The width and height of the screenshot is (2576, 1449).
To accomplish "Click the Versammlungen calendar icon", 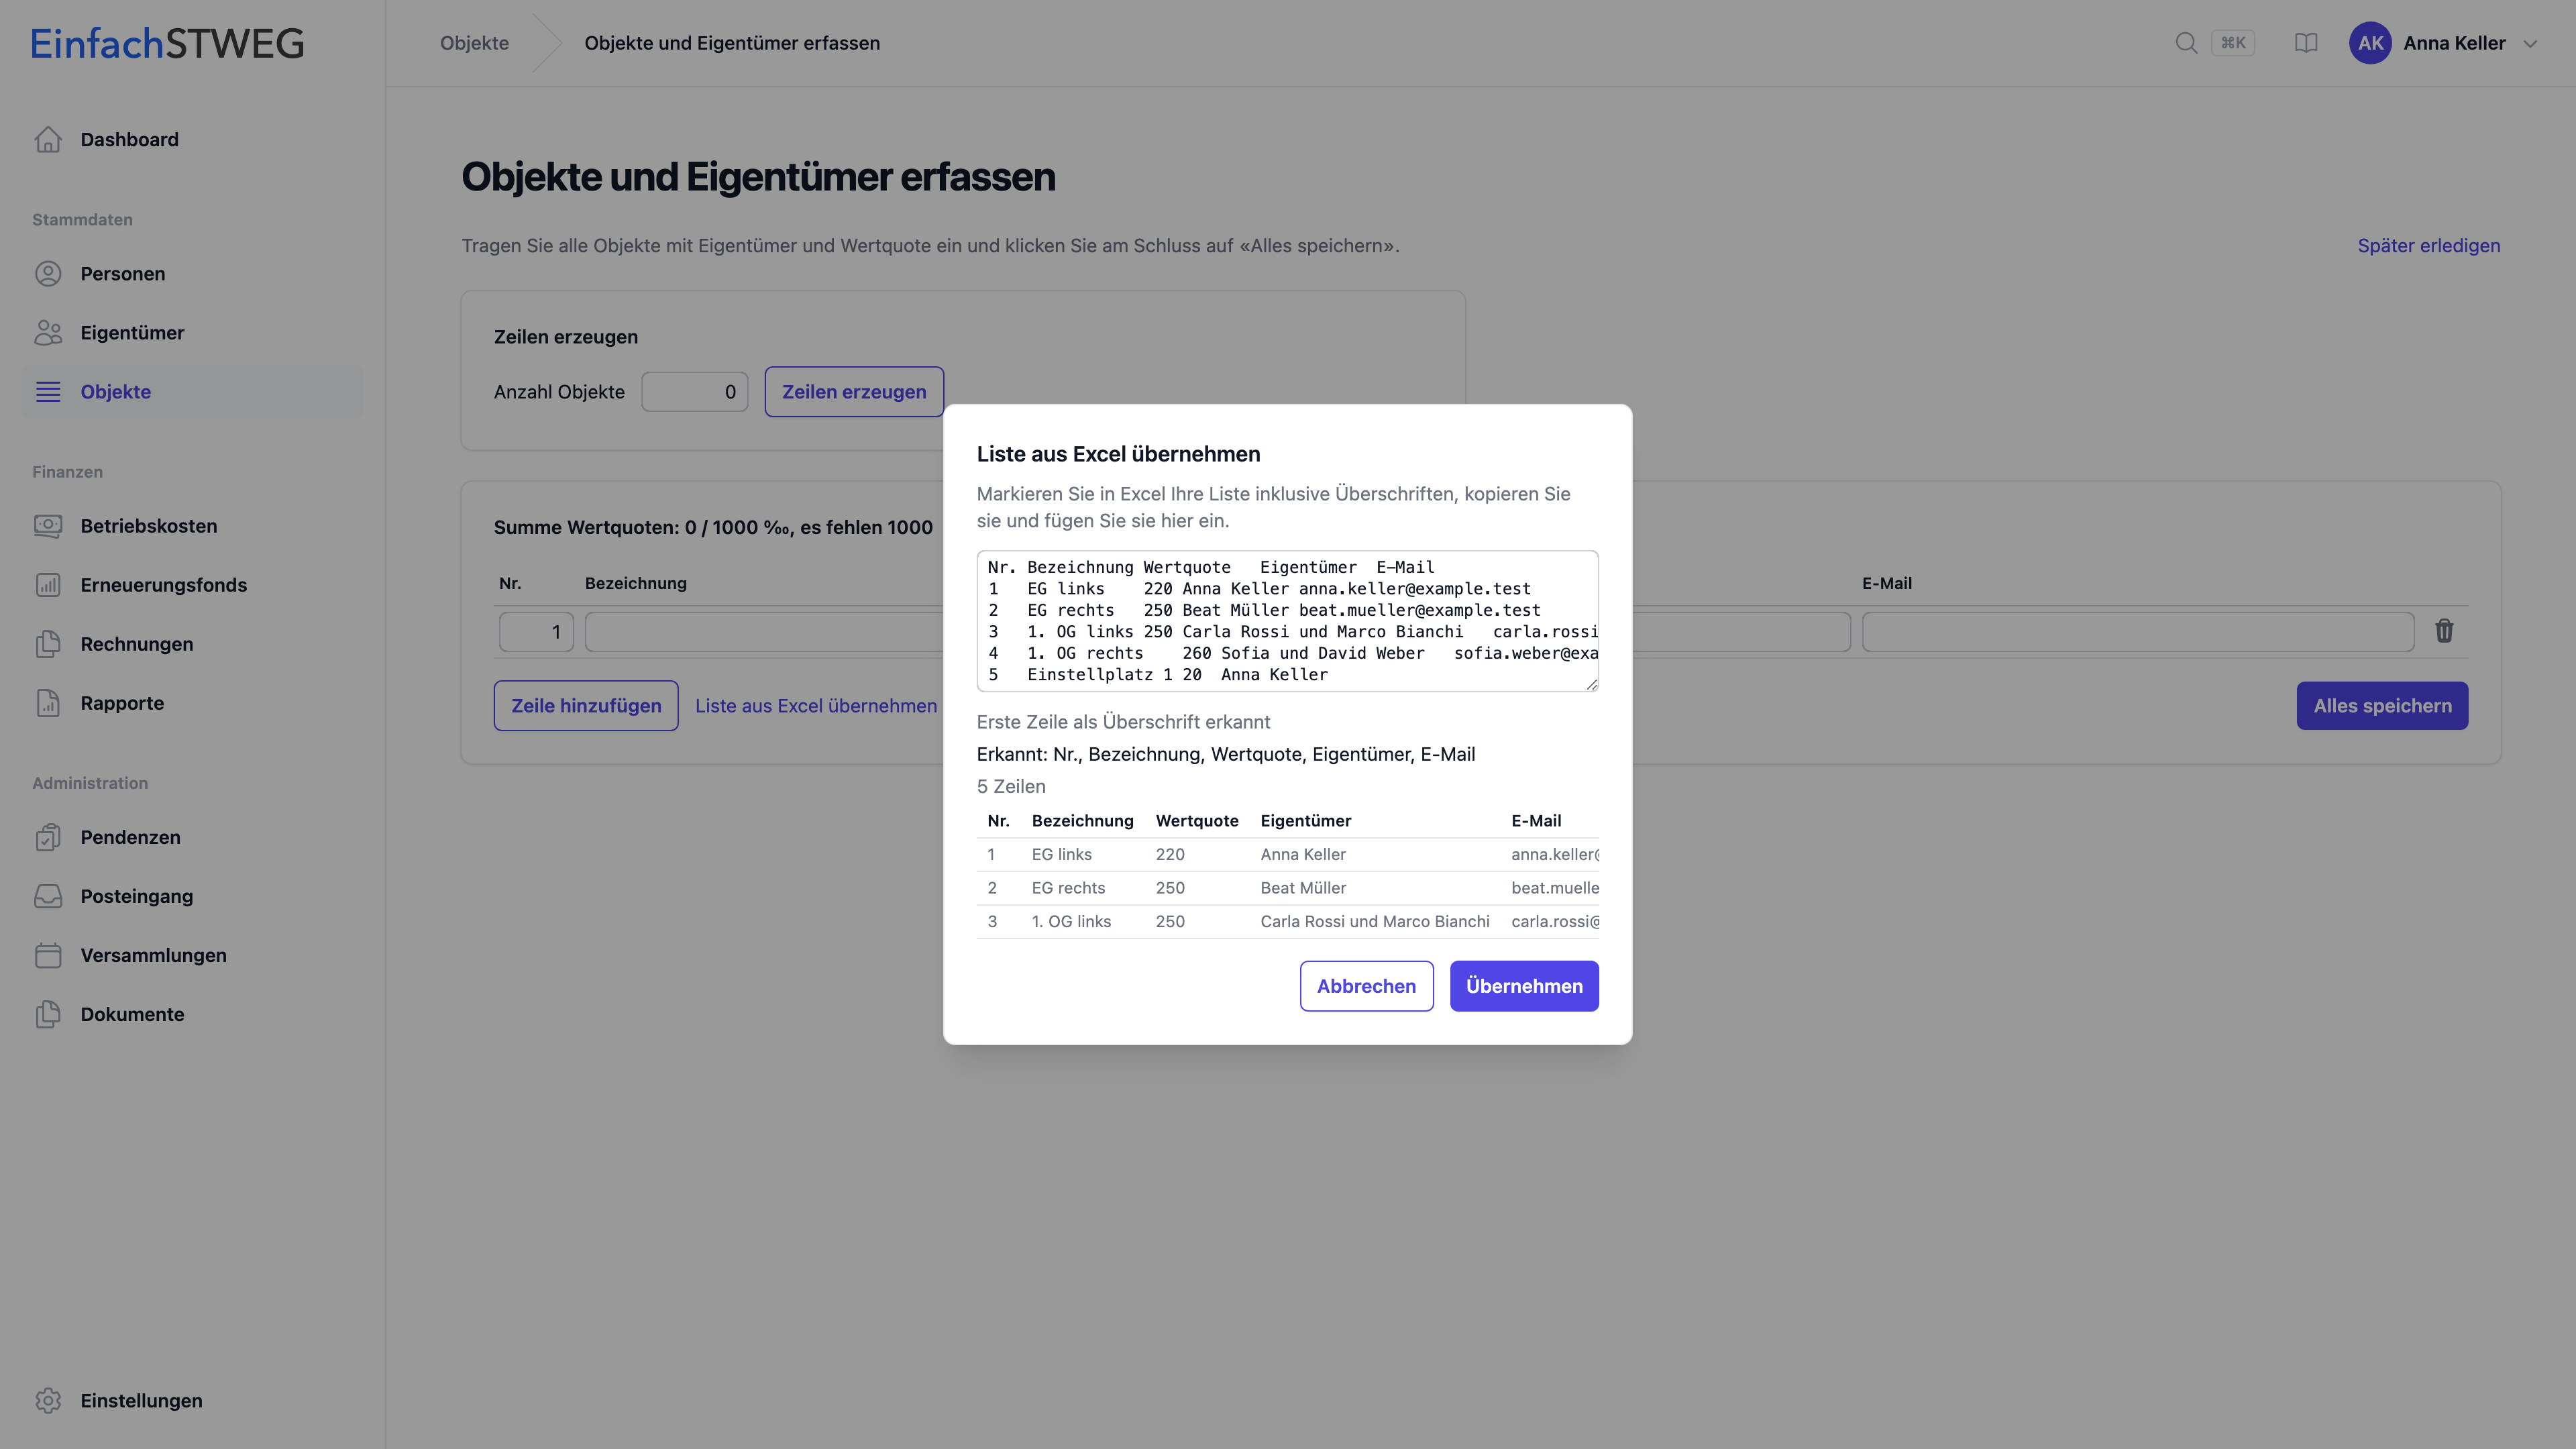I will (x=48, y=955).
